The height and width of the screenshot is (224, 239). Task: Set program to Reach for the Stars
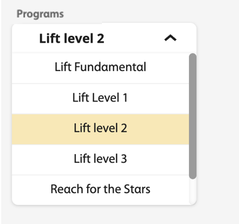pos(101,190)
